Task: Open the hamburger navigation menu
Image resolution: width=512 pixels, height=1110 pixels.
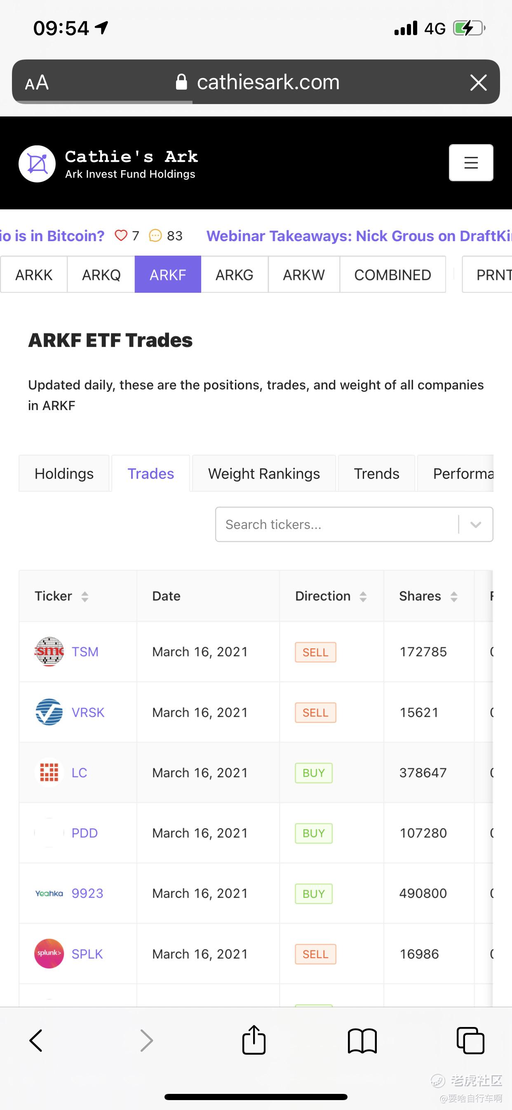Action: pos(471,162)
